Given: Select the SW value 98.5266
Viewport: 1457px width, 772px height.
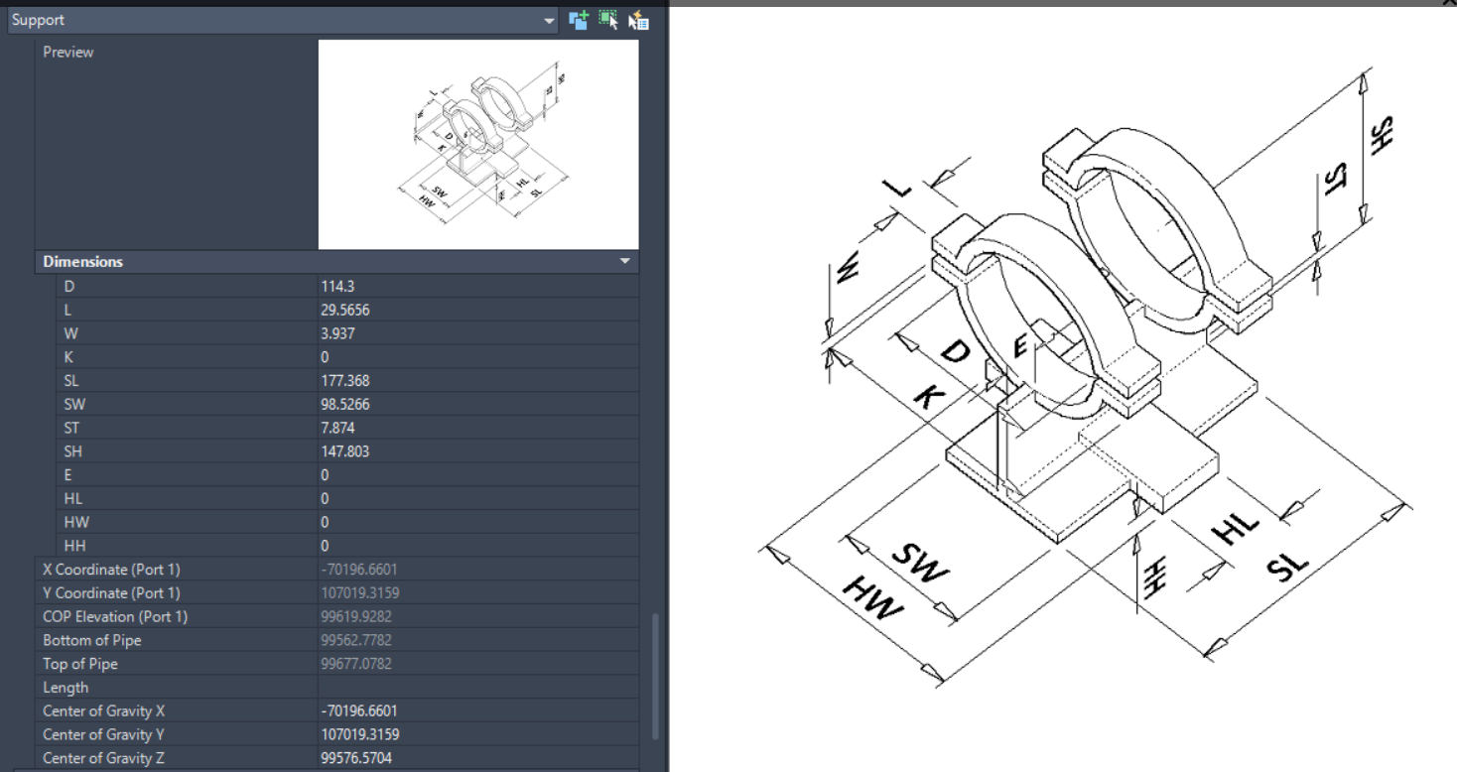Looking at the screenshot, I should click(x=397, y=404).
